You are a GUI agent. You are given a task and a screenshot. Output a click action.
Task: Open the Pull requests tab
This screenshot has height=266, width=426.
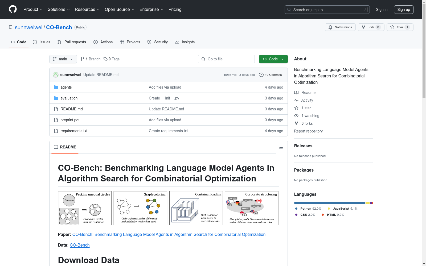pos(72,42)
